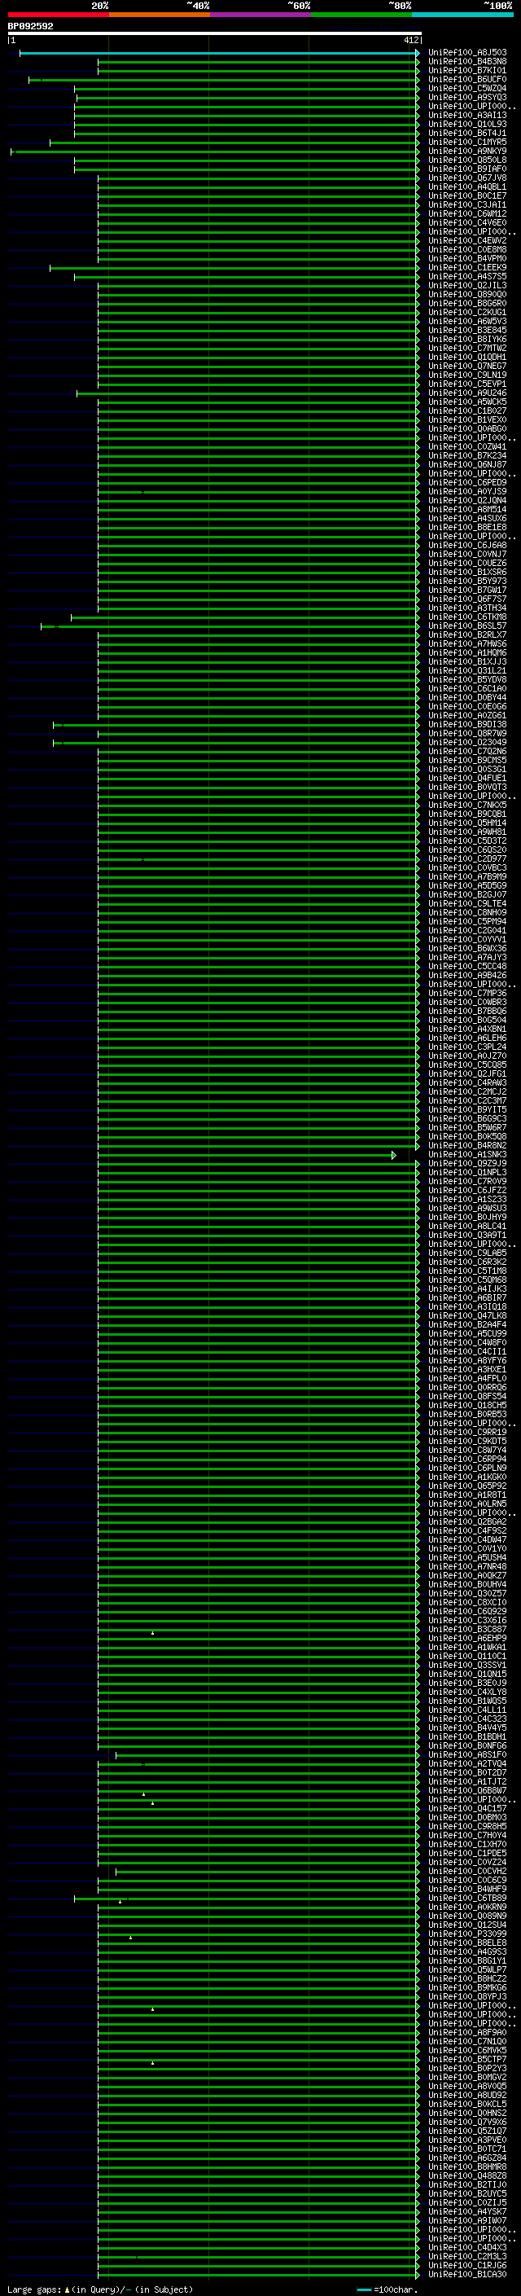Image resolution: width=521 pixels, height=2296 pixels.
Task: Select hit UniRef100_Q2JIL3
Action: (x=467, y=285)
